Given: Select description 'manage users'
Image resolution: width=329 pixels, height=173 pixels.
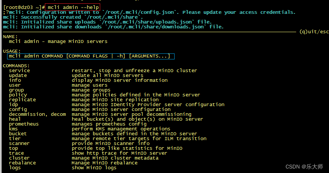Looking at the screenshot, I should click(89, 85).
